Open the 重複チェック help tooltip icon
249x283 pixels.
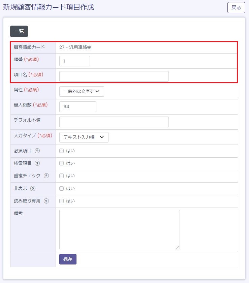coord(46,176)
